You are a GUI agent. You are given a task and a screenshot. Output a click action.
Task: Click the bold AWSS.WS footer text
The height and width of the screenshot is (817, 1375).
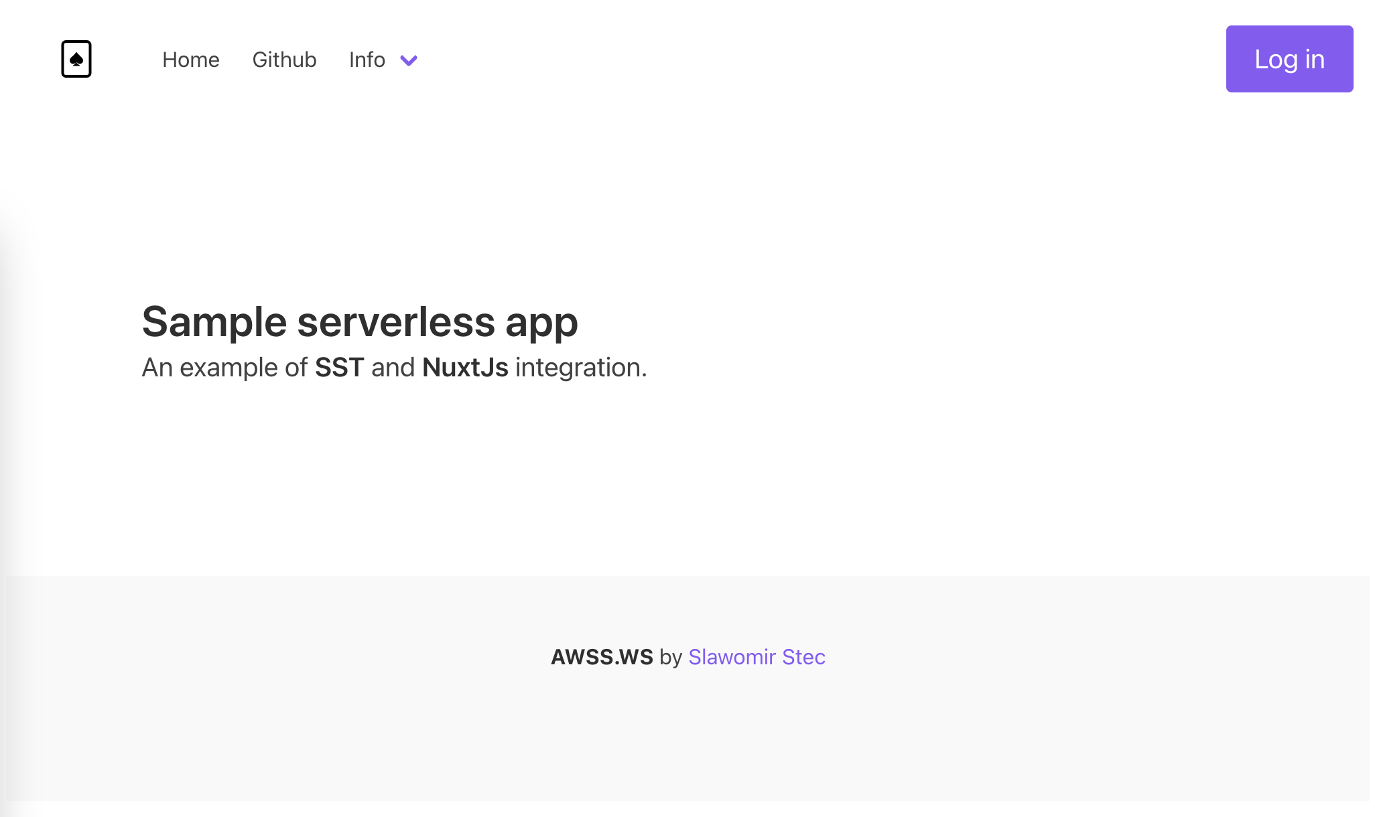pos(601,657)
